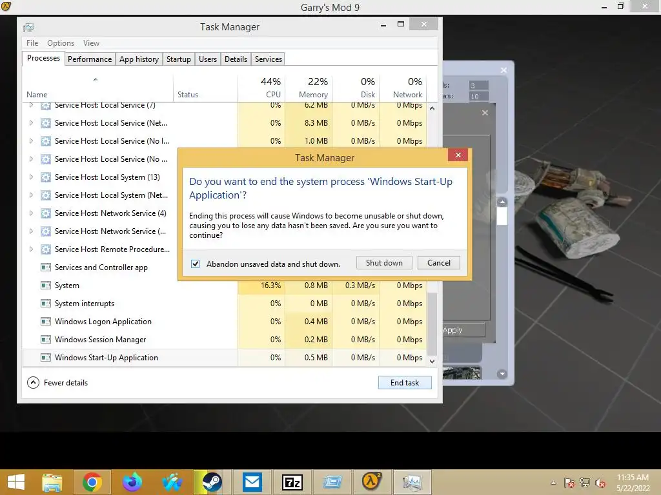Open the Mail app from the taskbar
661x495 pixels.
click(x=252, y=482)
